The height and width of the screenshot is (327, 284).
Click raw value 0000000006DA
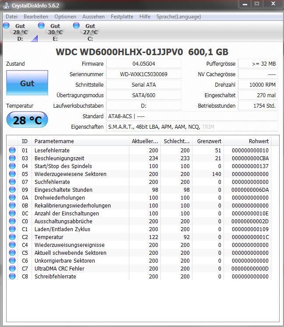pyautogui.click(x=250, y=190)
